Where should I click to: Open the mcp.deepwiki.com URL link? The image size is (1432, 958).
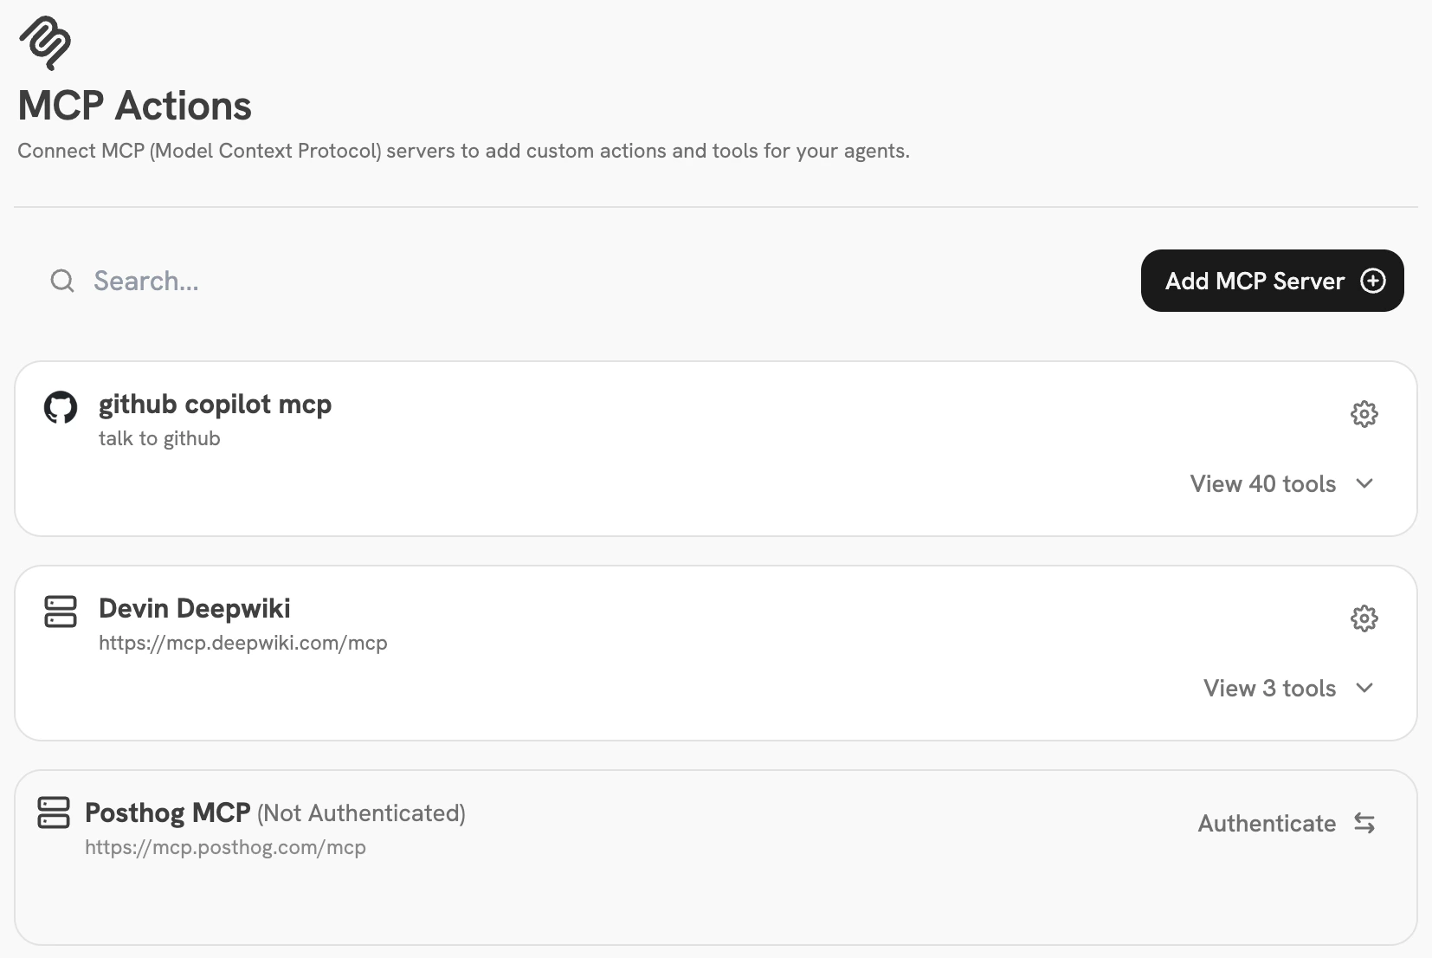coord(243,643)
